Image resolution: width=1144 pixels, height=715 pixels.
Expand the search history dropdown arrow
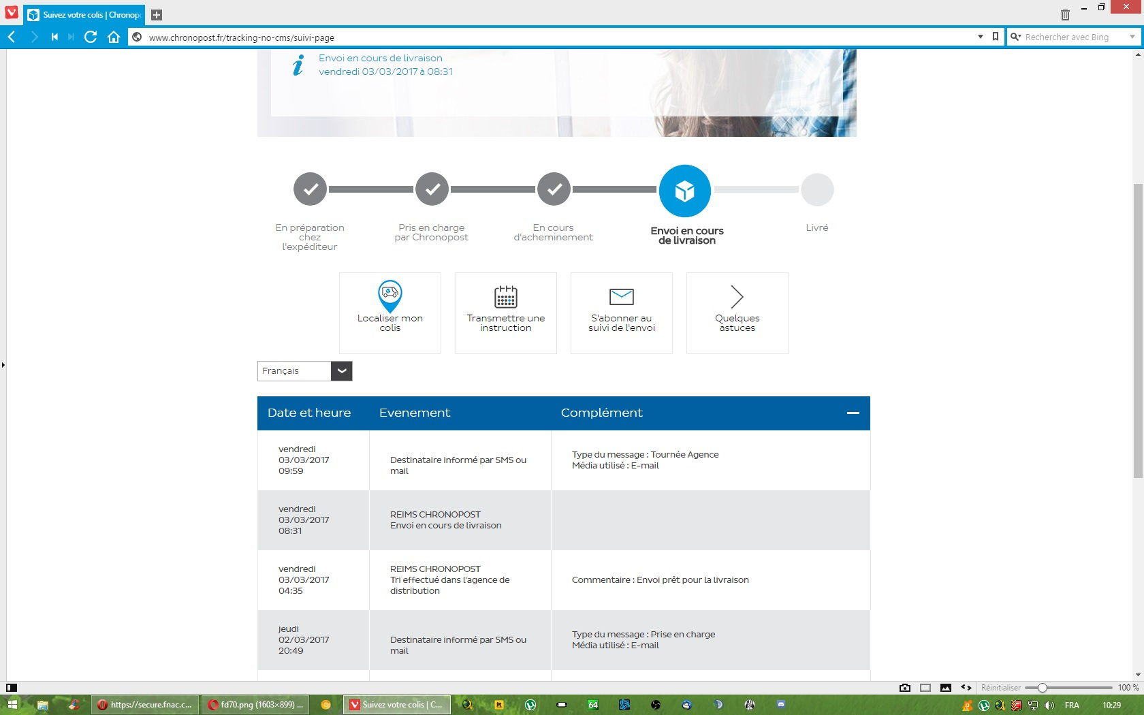point(1132,37)
